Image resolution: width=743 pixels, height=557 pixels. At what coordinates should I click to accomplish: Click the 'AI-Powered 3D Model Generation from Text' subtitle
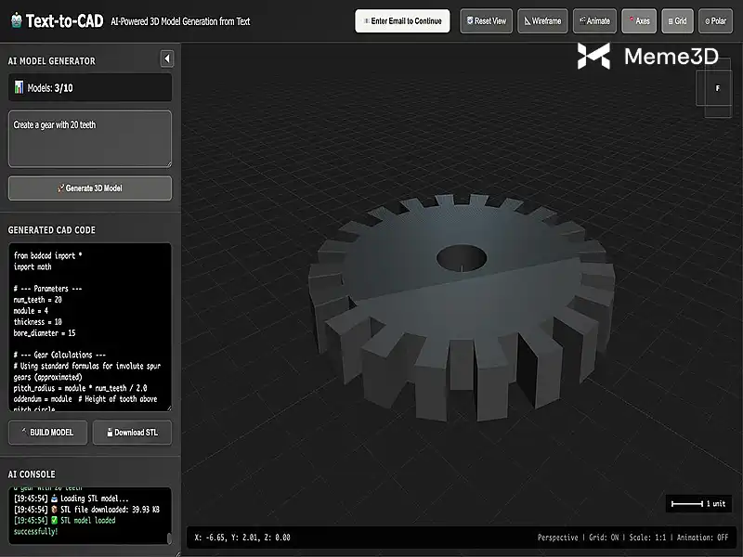point(180,21)
